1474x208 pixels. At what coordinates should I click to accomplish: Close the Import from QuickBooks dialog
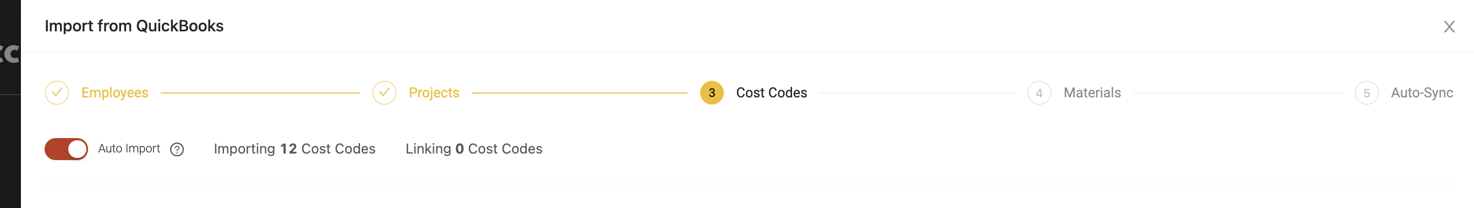pos(1448,26)
